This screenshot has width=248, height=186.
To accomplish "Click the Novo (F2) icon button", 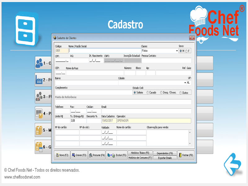I will 58,155.
